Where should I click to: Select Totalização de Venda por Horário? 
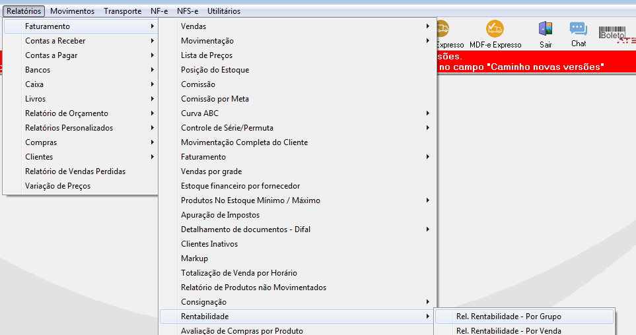[x=298, y=273]
